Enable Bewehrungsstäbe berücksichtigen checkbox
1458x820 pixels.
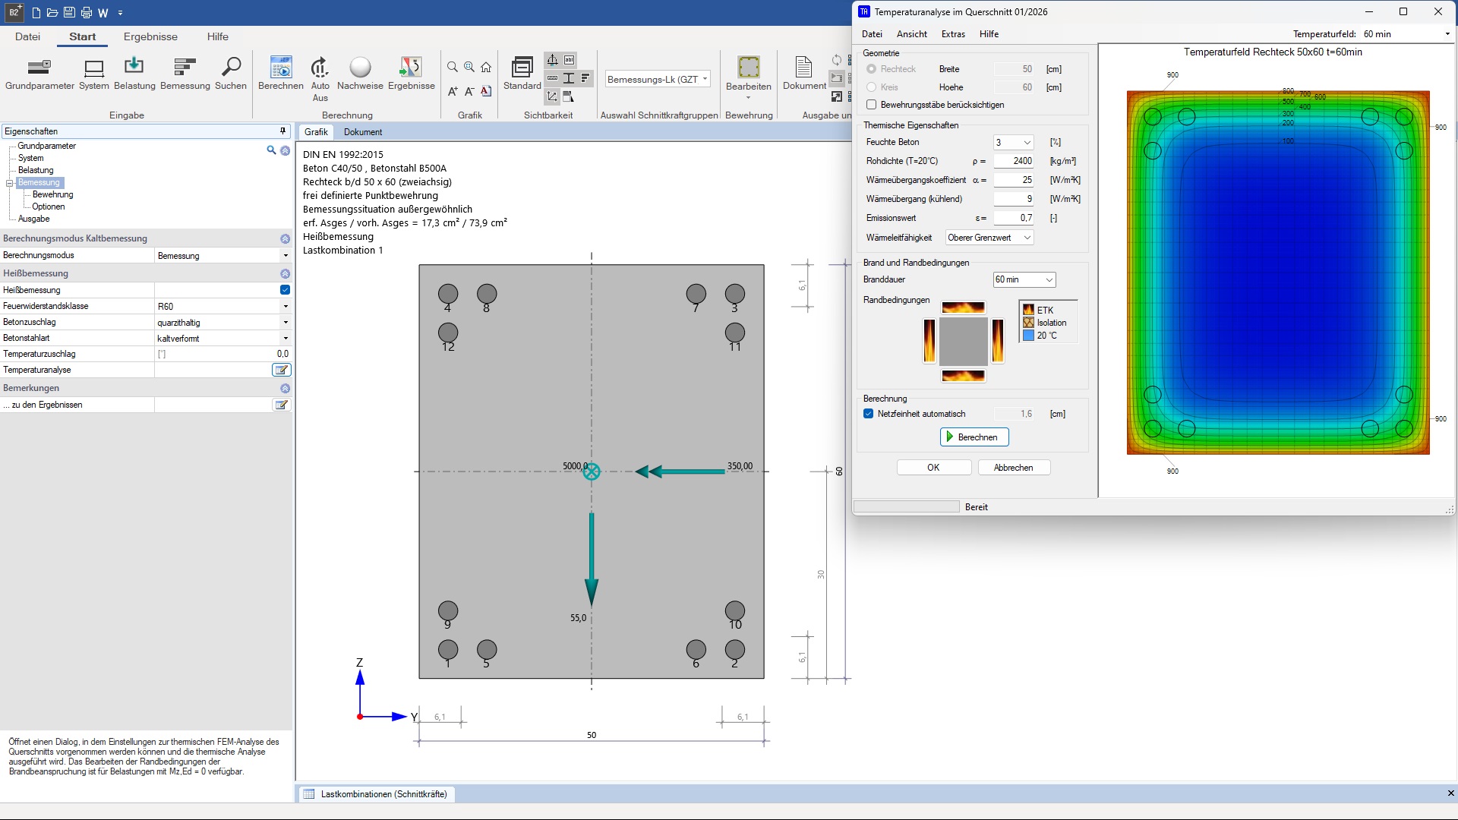coord(872,105)
